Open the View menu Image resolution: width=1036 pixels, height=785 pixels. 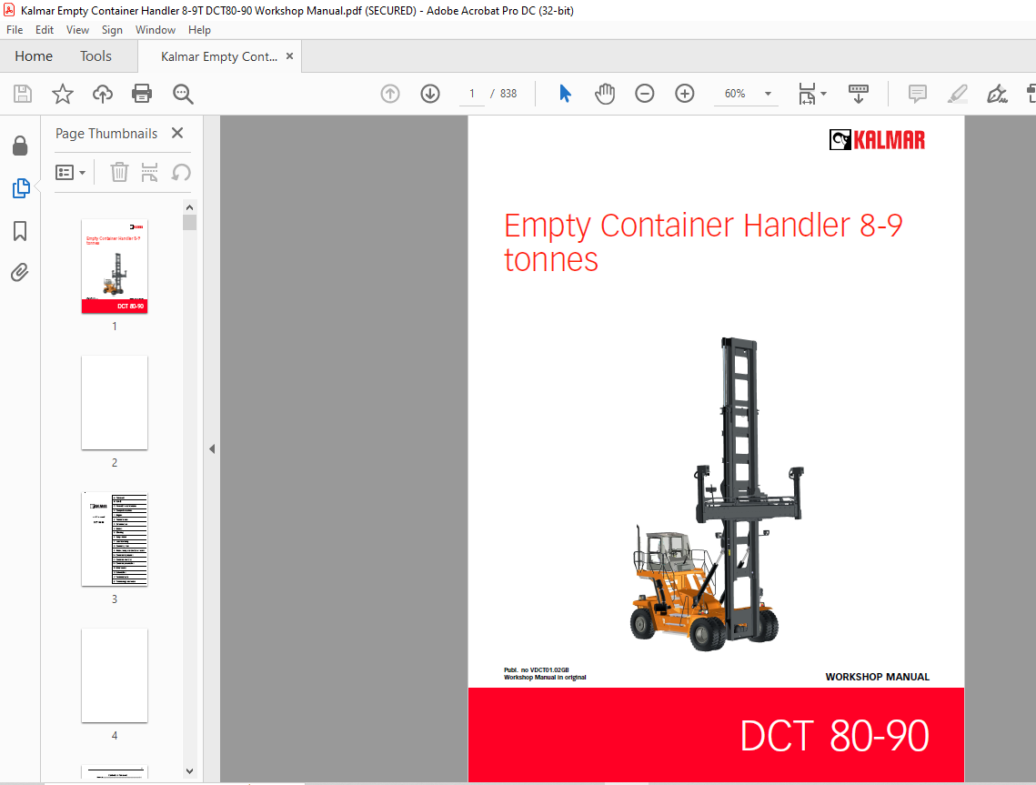pyautogui.click(x=77, y=30)
